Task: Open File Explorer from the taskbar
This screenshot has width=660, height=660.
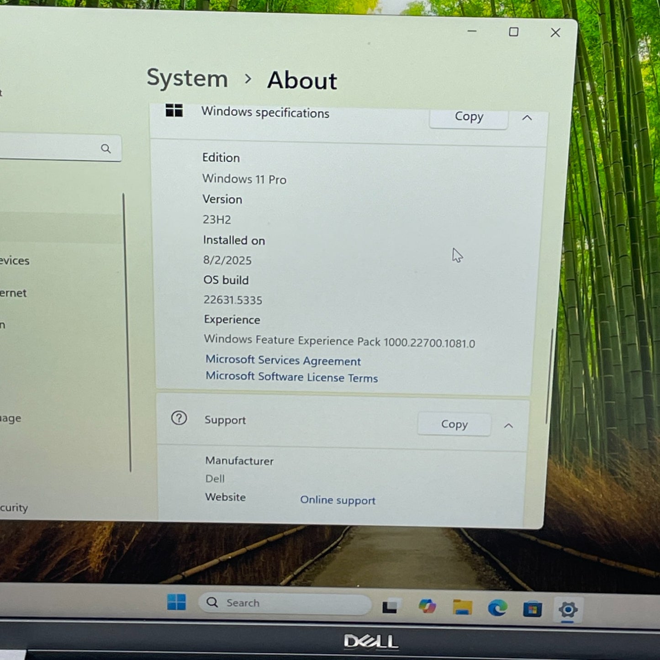Action: [462, 607]
